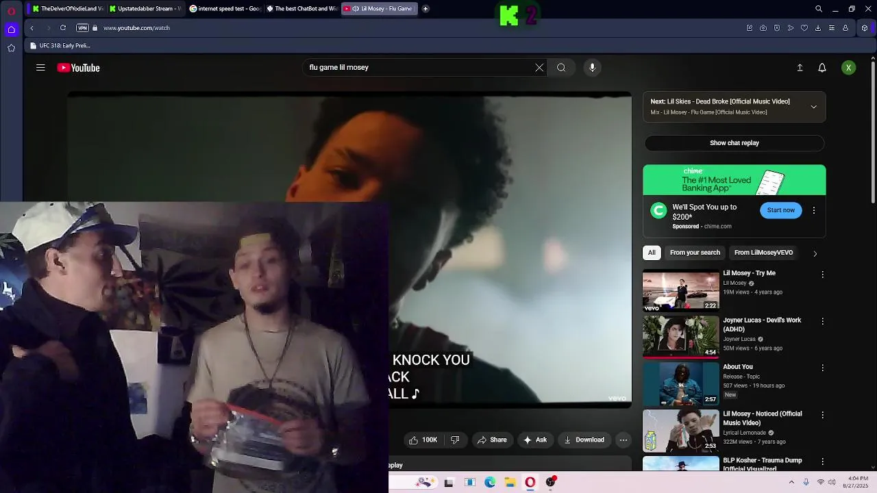
Task: Open the YouTube guide hamburger menu
Action: (x=40, y=68)
